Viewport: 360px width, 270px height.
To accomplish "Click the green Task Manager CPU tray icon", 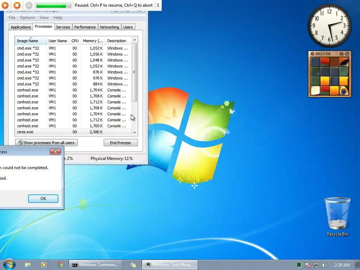I will 299,265.
